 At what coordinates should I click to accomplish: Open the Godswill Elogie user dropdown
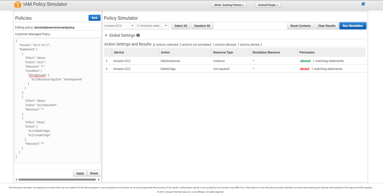tap(268, 5)
